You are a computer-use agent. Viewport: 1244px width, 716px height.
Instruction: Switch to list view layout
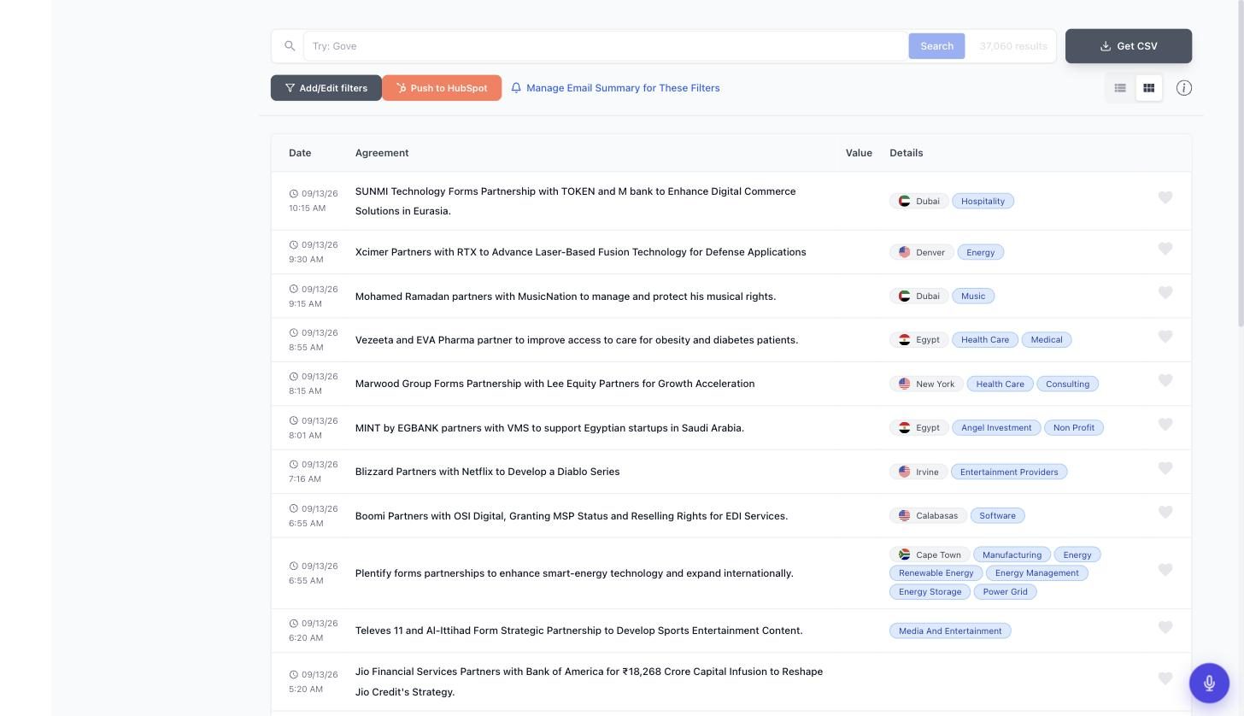[x=1120, y=88]
